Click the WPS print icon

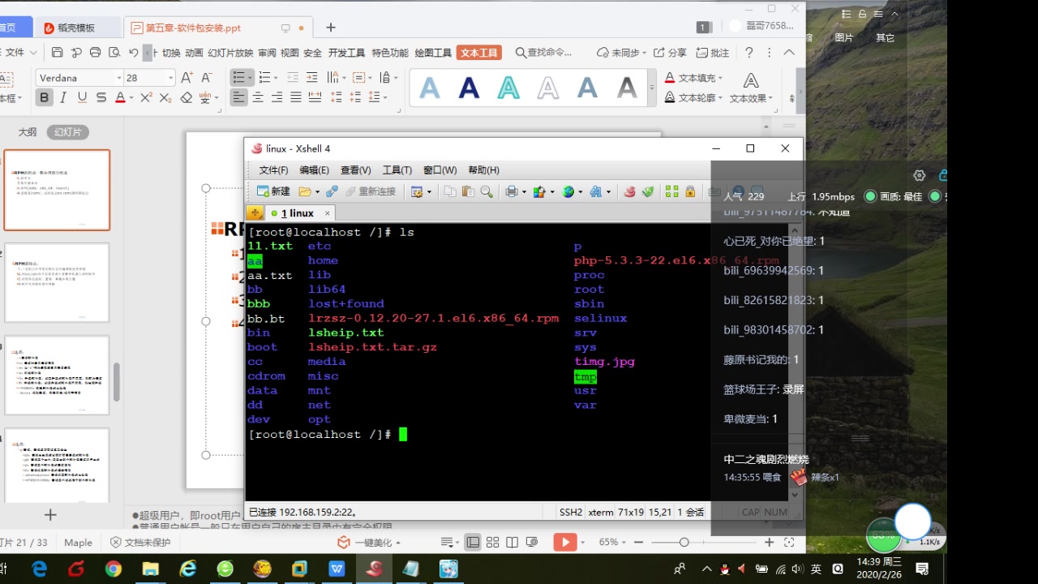(x=95, y=53)
